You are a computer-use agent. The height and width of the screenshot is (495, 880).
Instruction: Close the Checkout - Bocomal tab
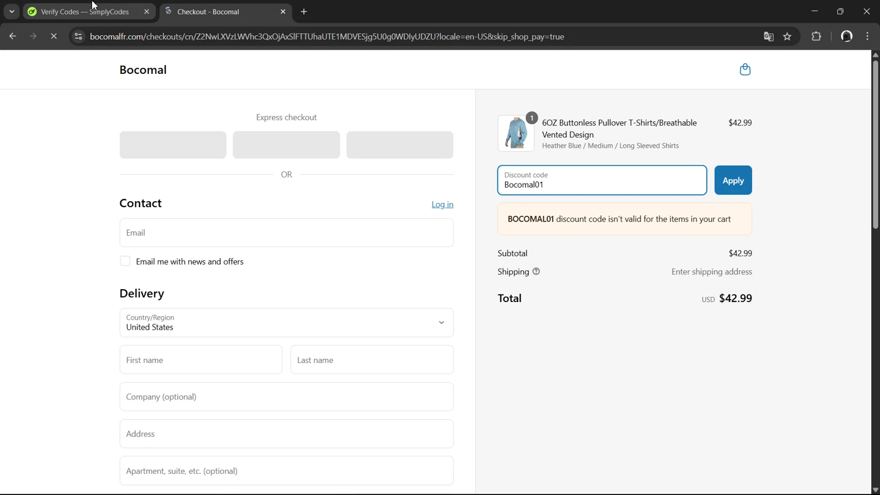pyautogui.click(x=283, y=12)
